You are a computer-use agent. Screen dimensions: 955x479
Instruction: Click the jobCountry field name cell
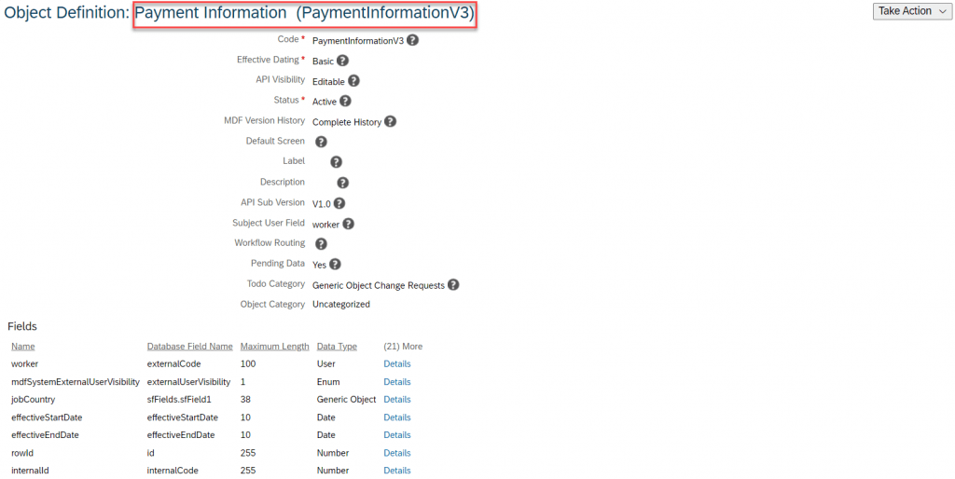coord(34,400)
